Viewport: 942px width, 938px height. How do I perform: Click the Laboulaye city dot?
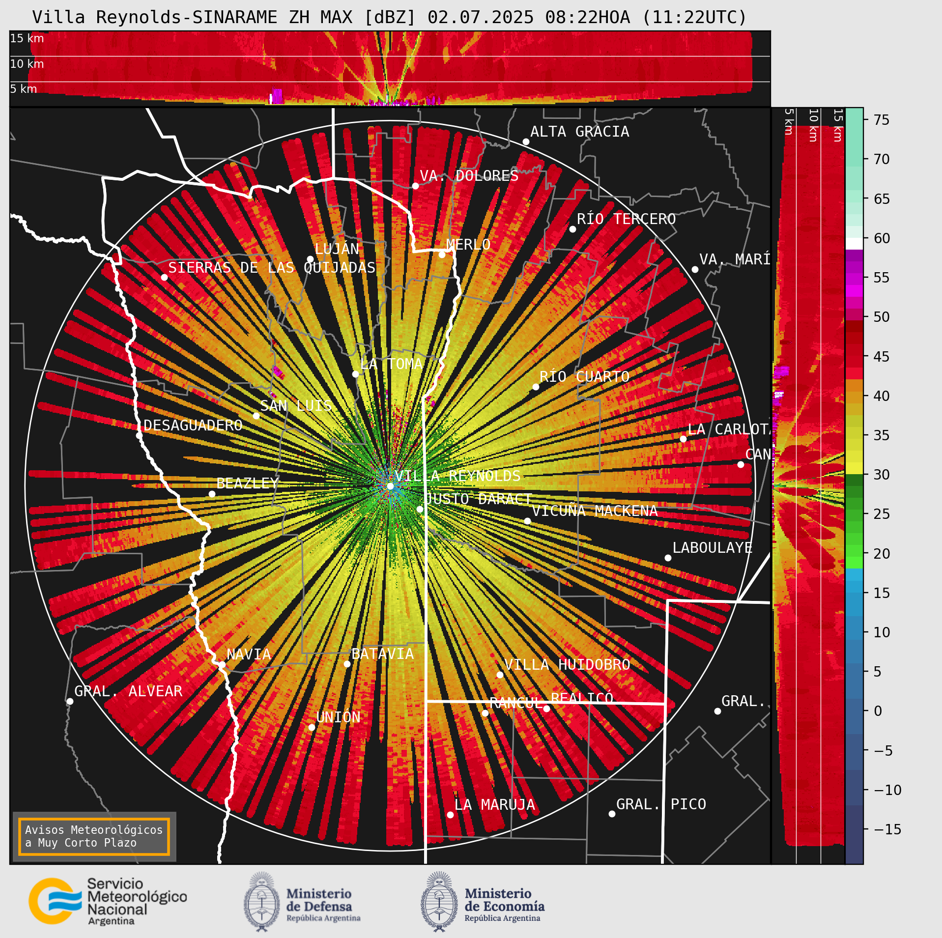pyautogui.click(x=668, y=558)
